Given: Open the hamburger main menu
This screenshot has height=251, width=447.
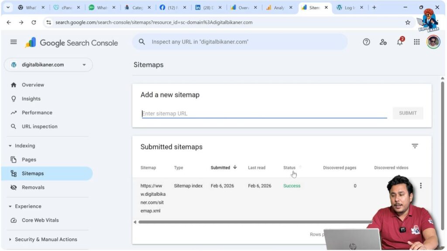Looking at the screenshot, I should pyautogui.click(x=14, y=42).
